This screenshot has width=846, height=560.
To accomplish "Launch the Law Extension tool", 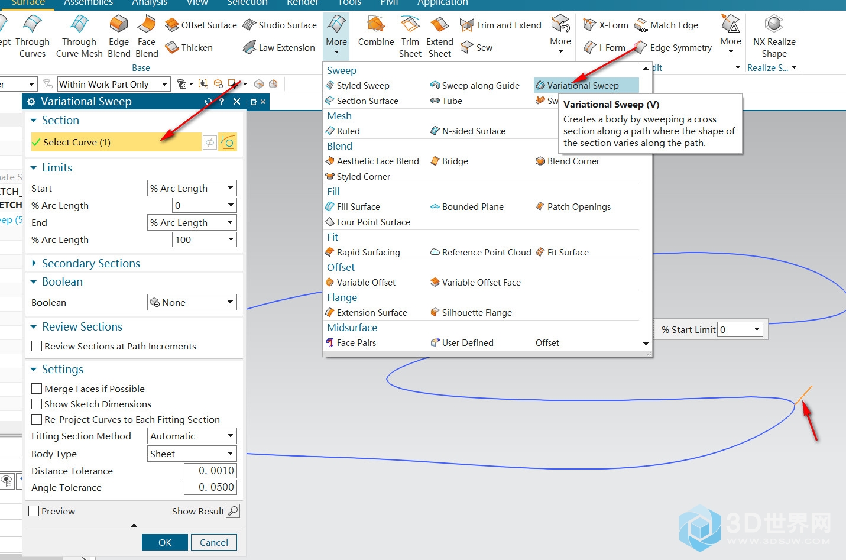I will coord(279,47).
